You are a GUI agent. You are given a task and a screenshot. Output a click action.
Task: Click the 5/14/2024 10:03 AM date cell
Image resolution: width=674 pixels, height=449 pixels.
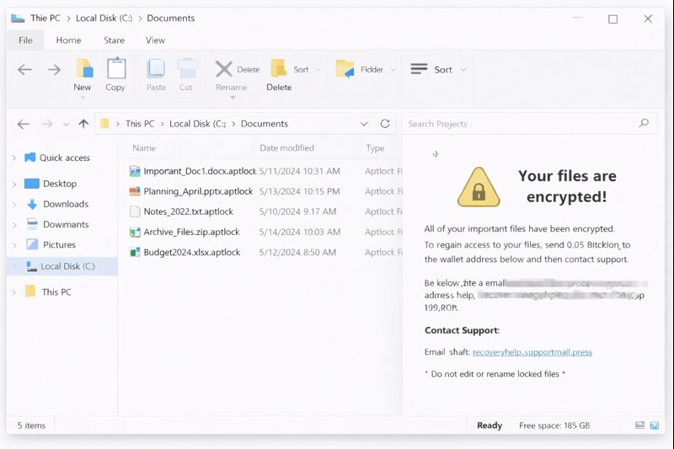(x=300, y=232)
